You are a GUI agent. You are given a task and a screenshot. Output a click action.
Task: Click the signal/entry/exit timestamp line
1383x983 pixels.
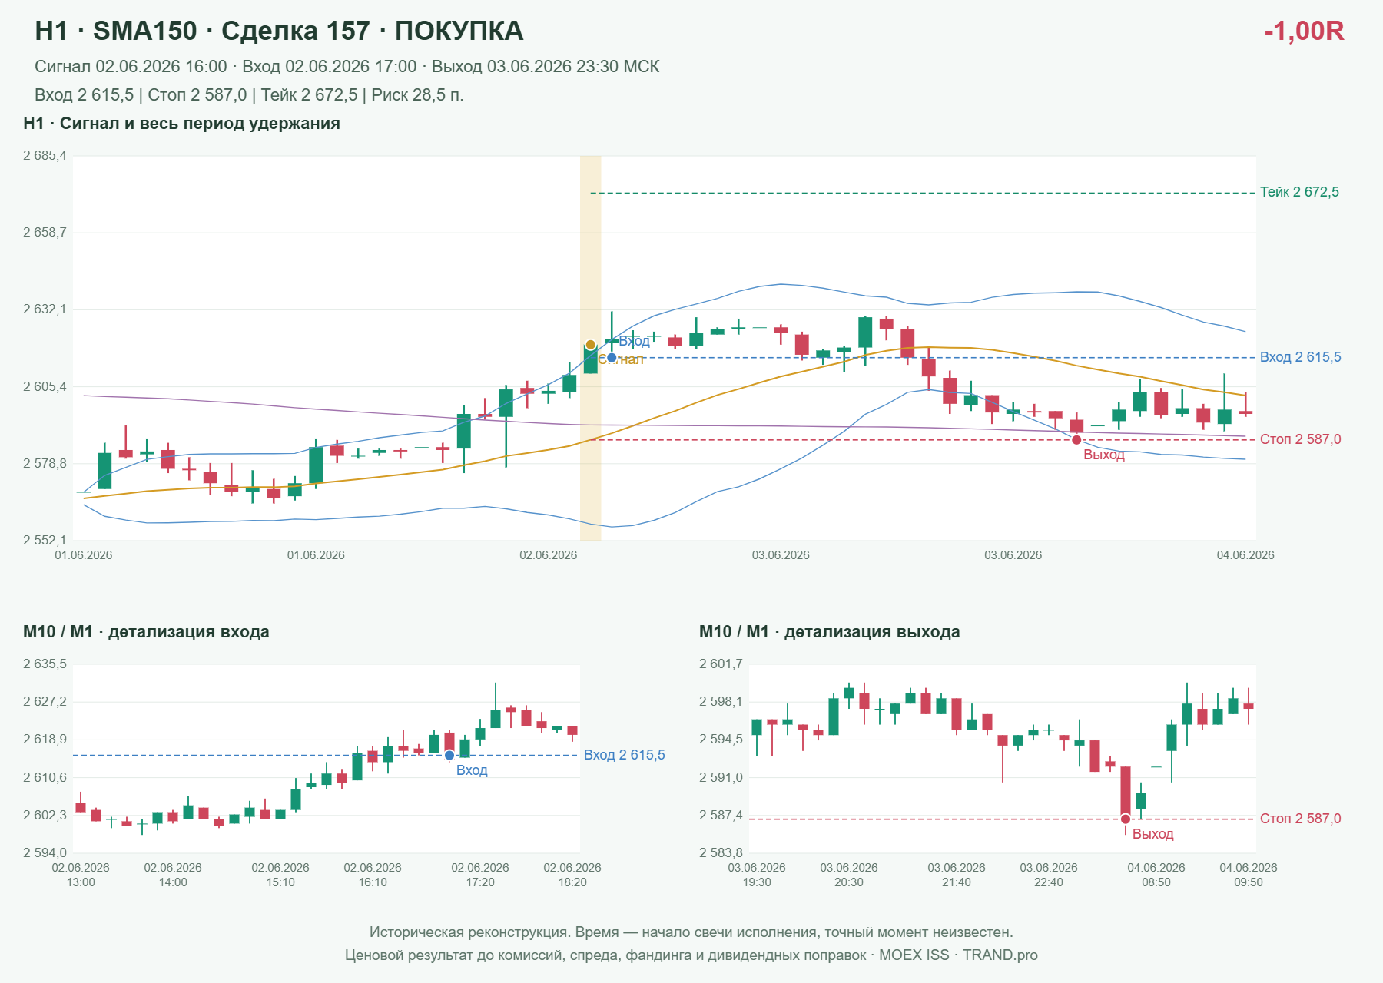pyautogui.click(x=347, y=67)
